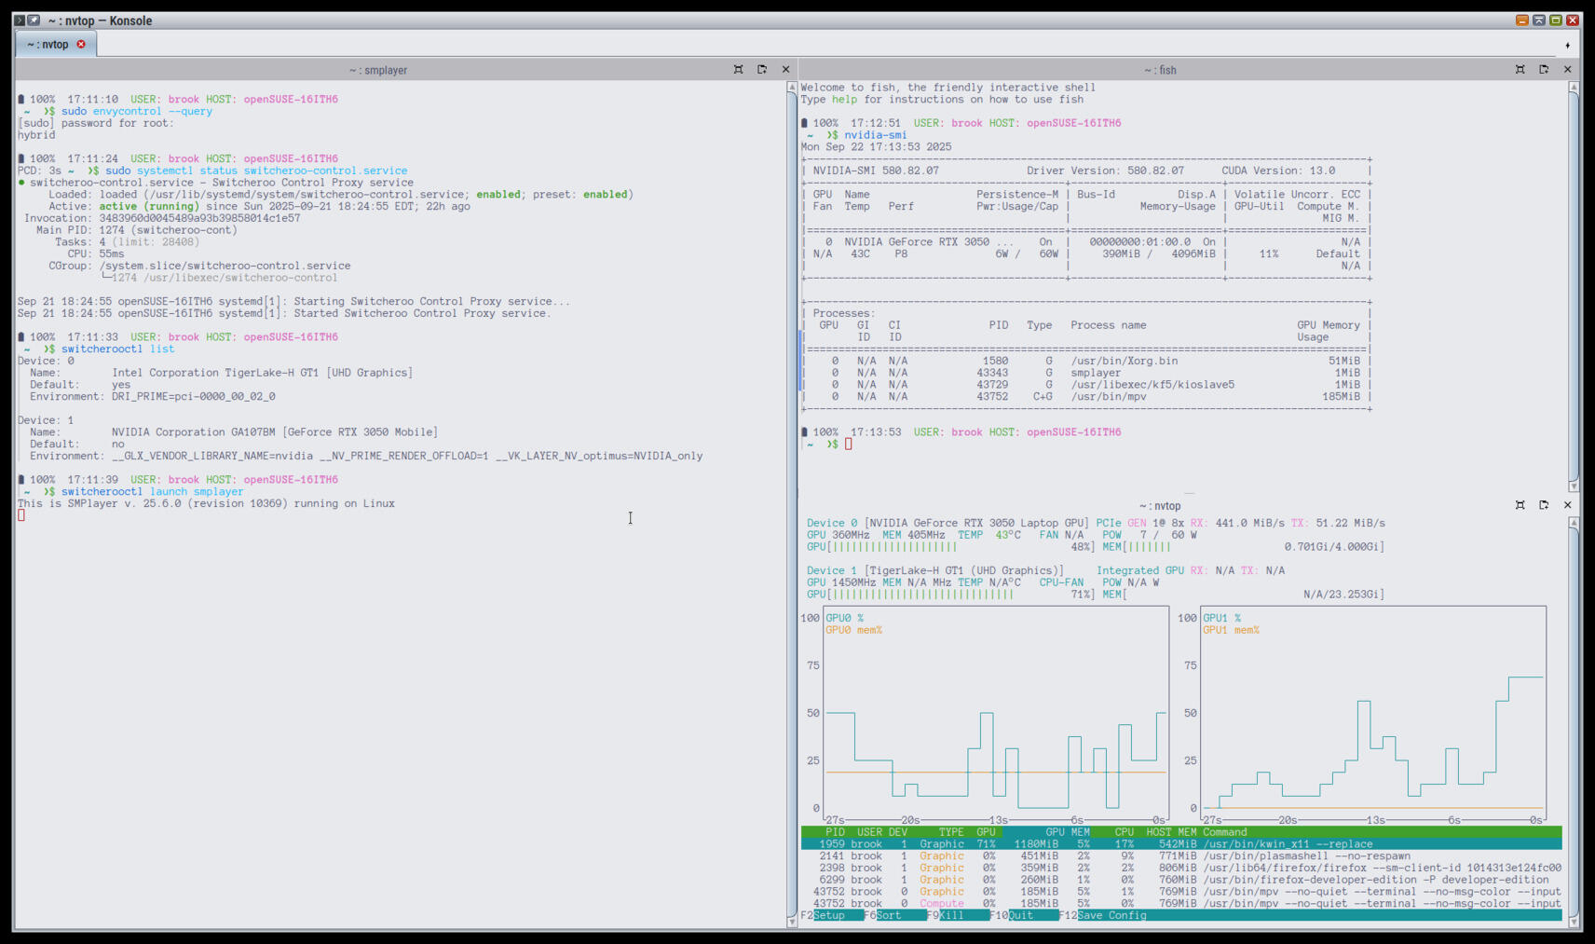The height and width of the screenshot is (944, 1595).
Task: Open nvtop Setup in the function bar
Action: [x=828, y=915]
